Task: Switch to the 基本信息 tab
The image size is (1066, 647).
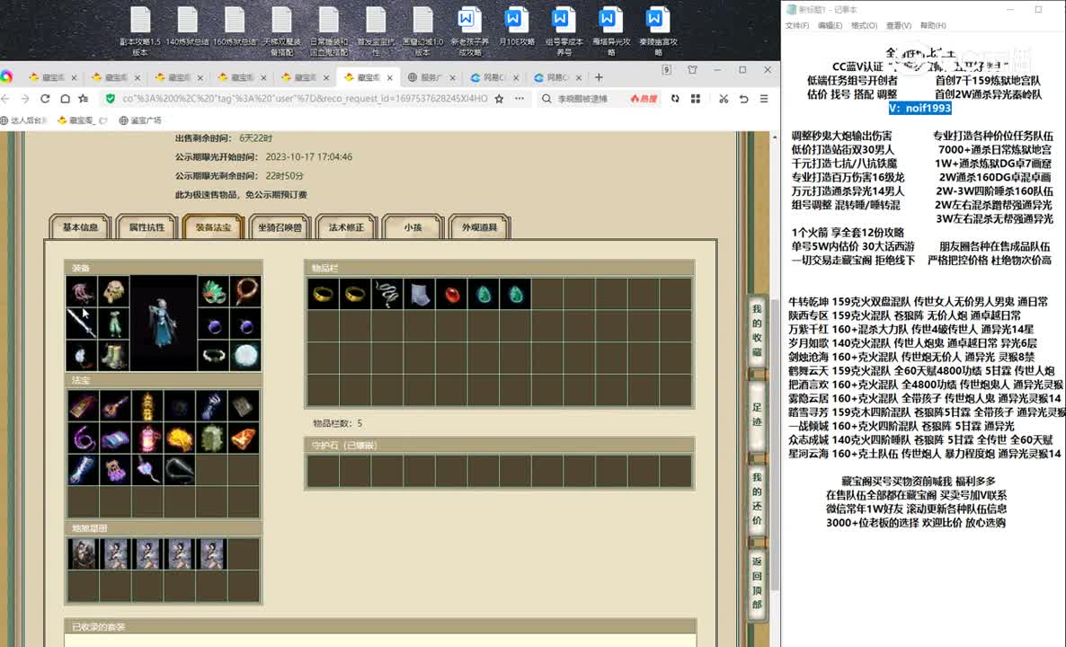Action: pos(80,227)
